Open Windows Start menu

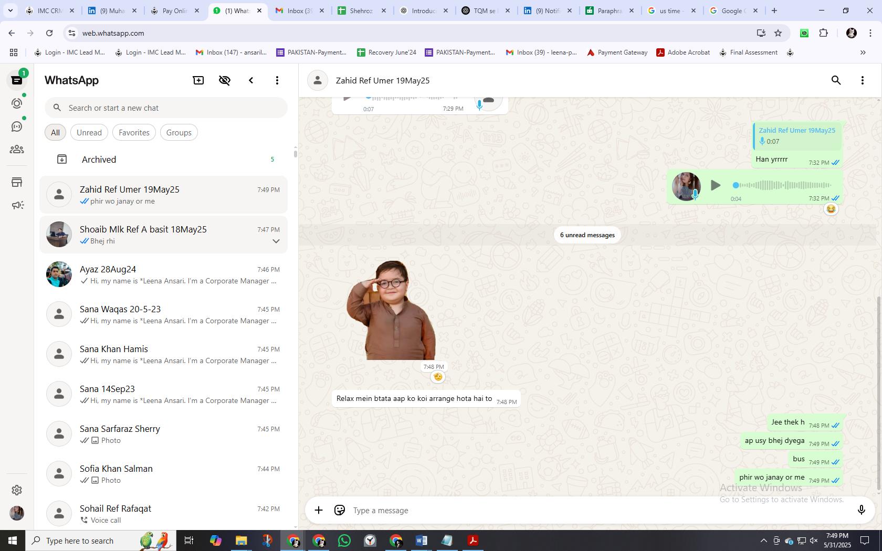[x=12, y=541]
